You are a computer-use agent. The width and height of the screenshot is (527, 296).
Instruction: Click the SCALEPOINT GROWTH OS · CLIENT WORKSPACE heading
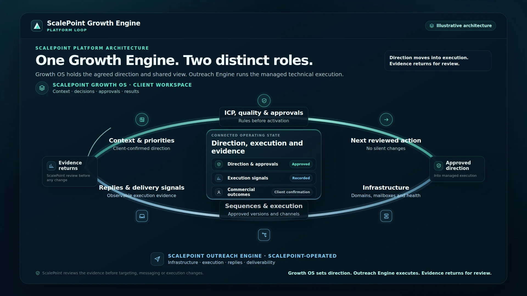coord(122,85)
